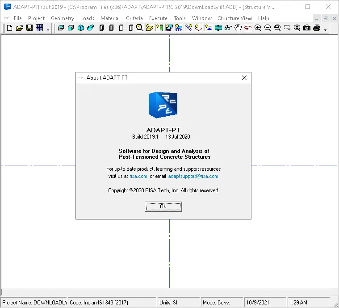Click the camera snapshot icon
The image size is (339, 308).
[x=307, y=28]
